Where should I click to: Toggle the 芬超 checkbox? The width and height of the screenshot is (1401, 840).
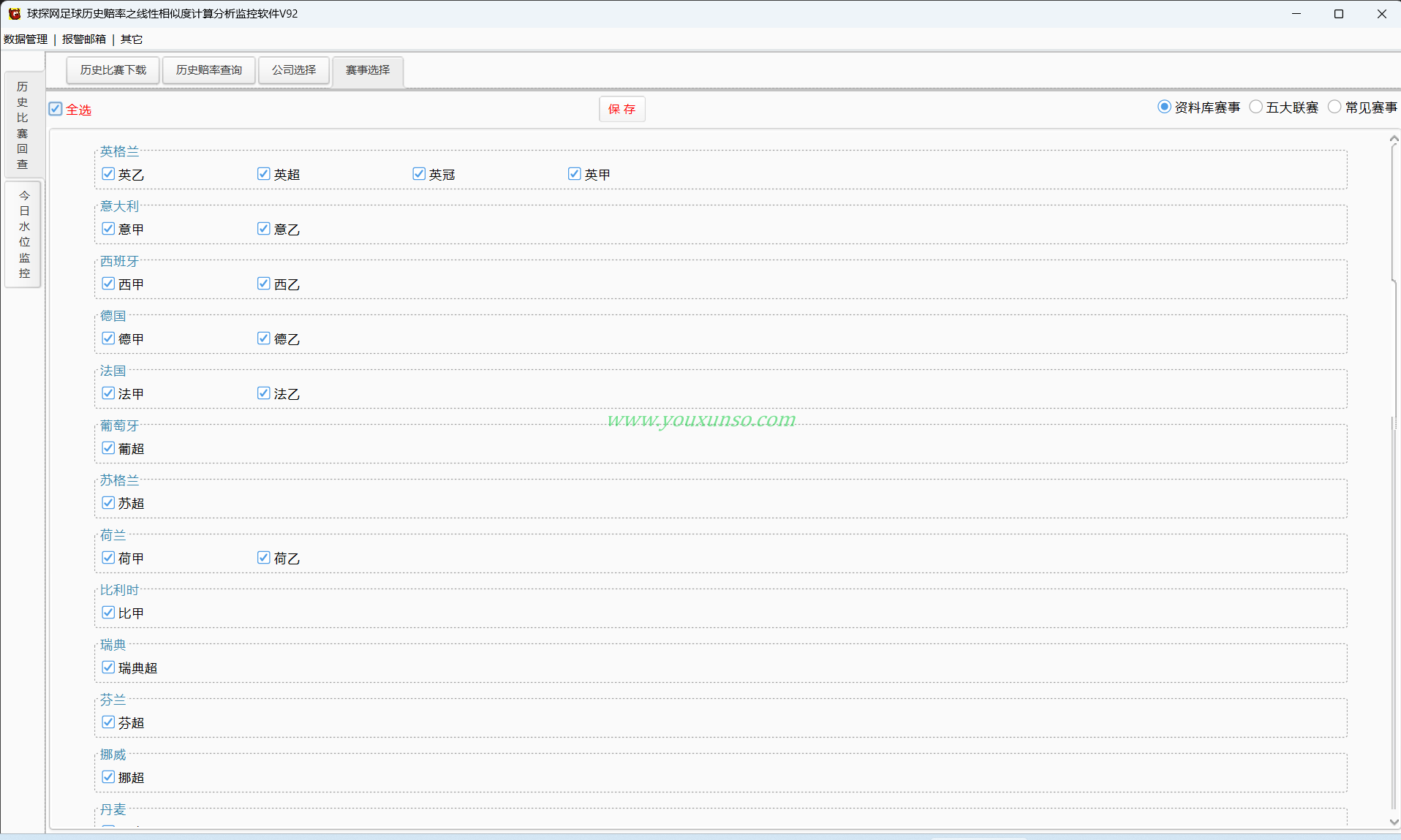pyautogui.click(x=108, y=722)
